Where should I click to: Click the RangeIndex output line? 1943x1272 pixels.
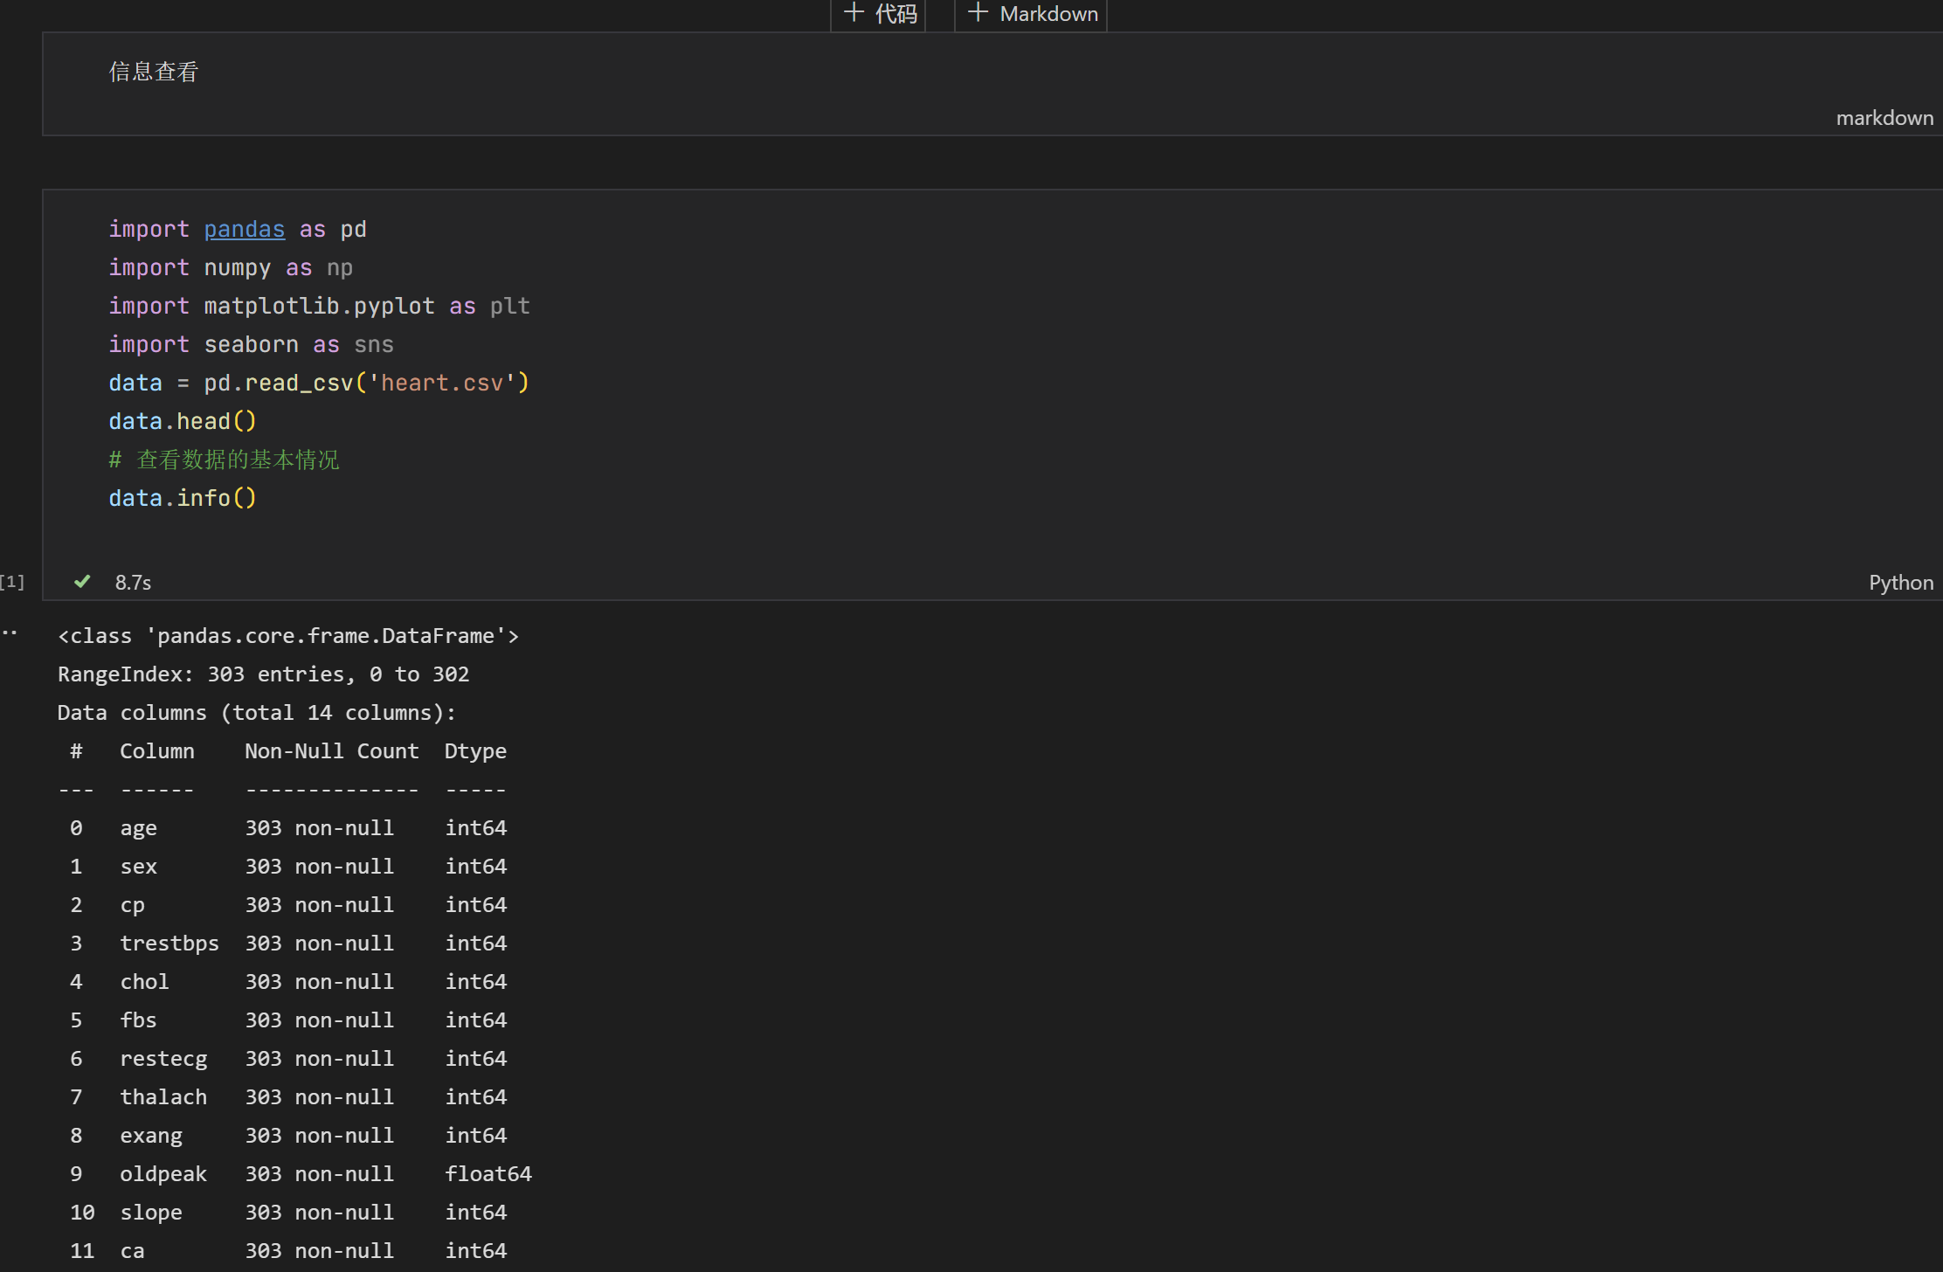[263, 674]
